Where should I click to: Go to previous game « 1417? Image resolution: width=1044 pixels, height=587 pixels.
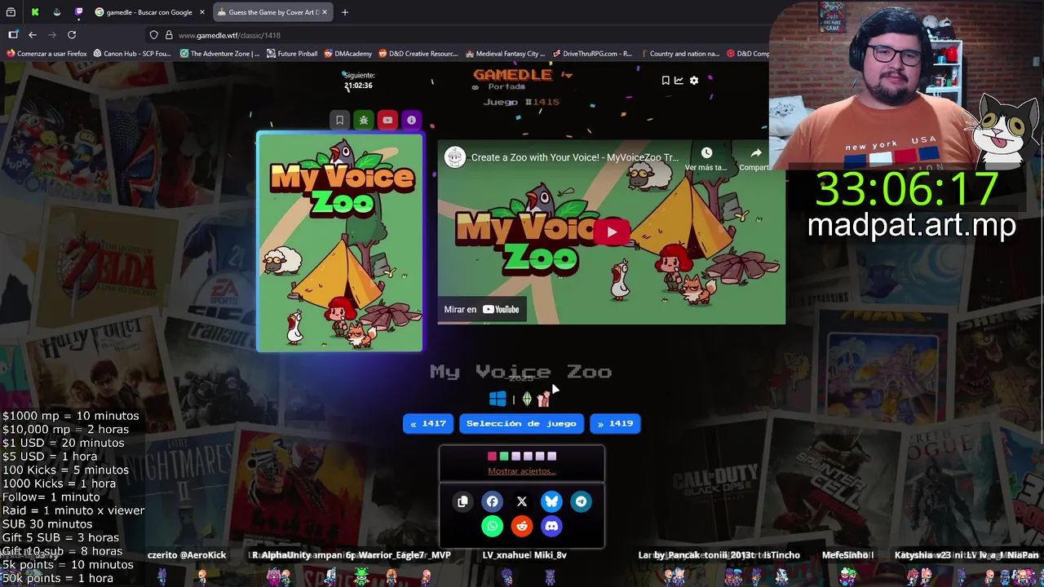(x=428, y=423)
